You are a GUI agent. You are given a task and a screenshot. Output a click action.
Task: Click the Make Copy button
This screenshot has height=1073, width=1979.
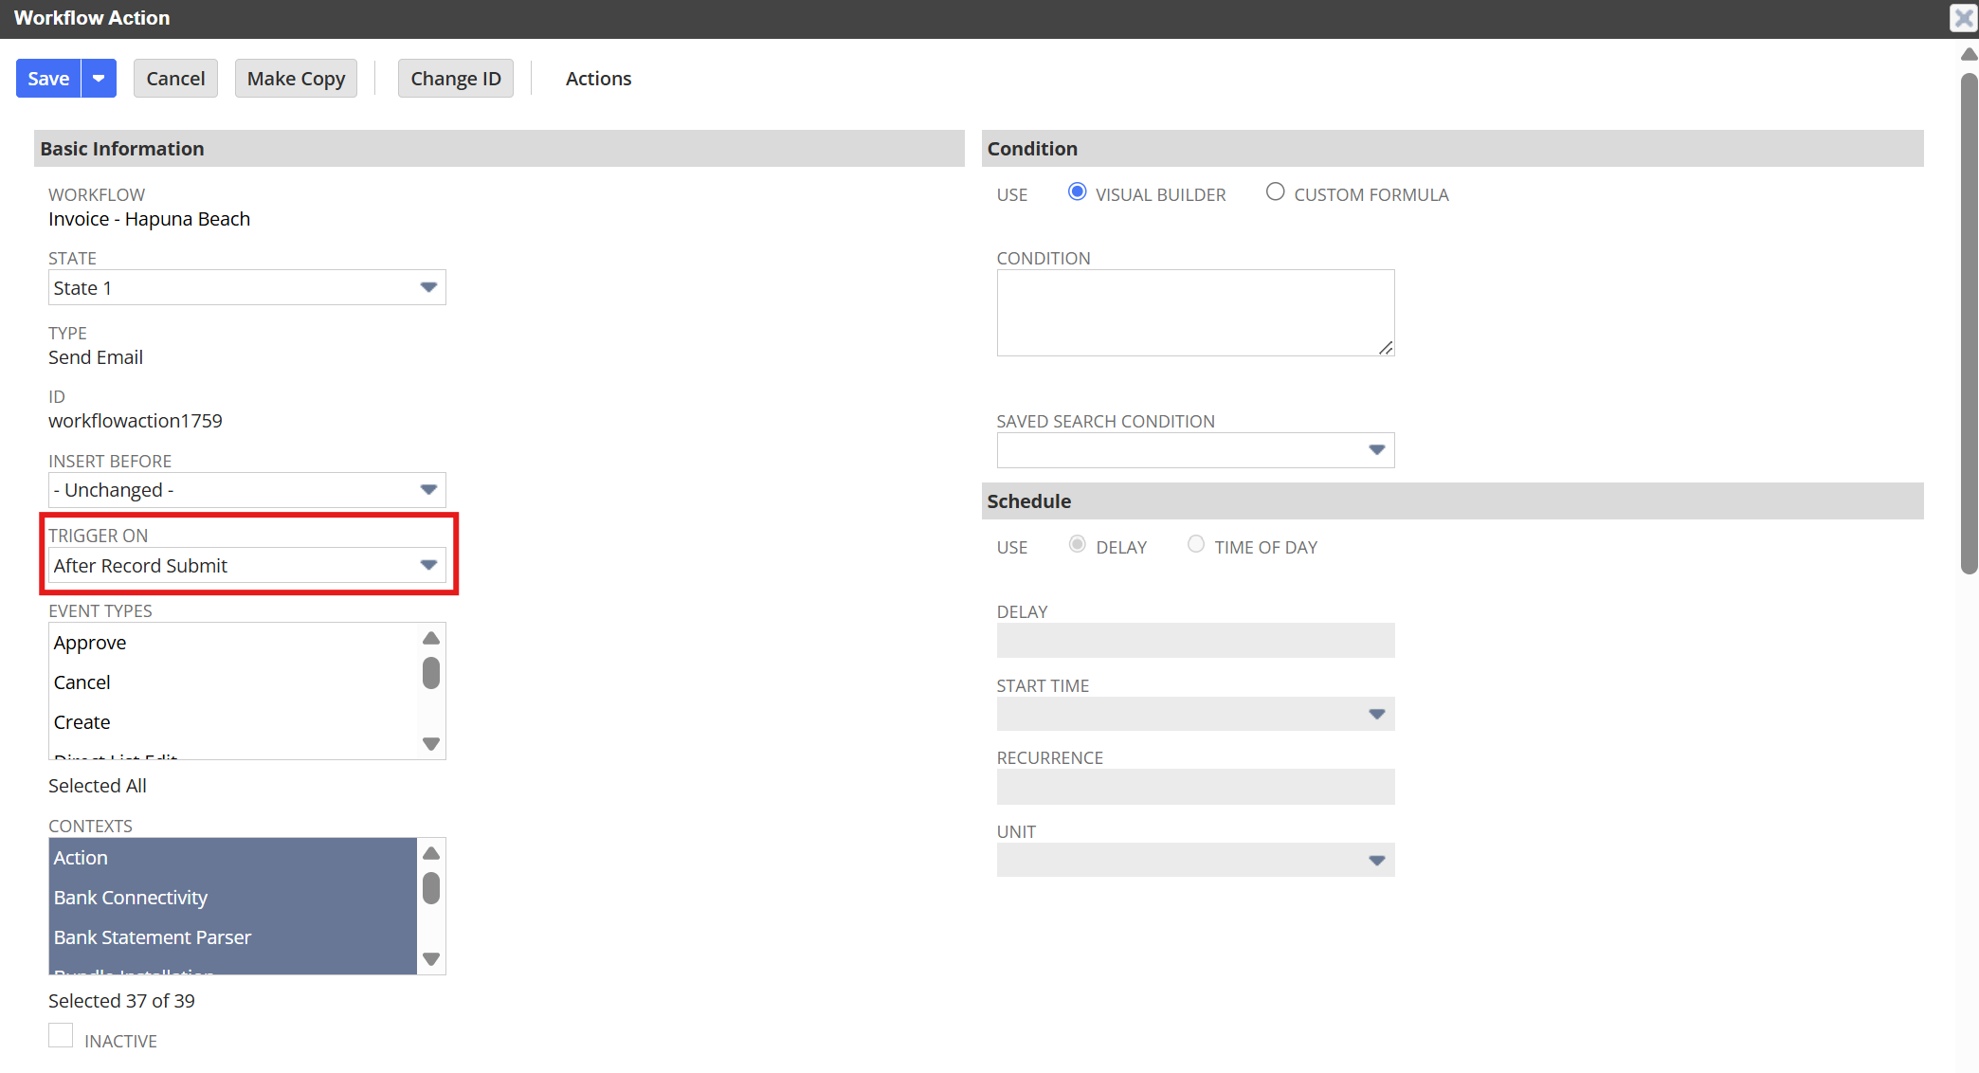point(296,79)
